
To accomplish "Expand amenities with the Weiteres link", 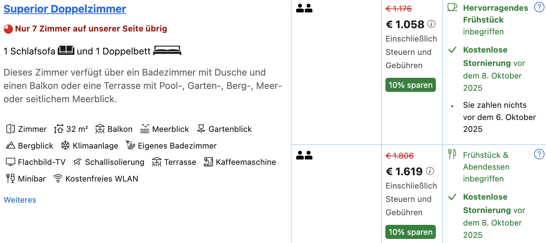I will tap(20, 200).
